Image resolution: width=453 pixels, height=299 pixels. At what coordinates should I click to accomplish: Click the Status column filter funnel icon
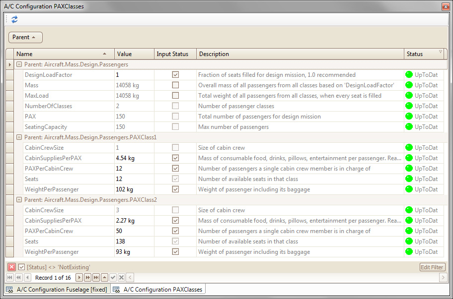click(440, 52)
